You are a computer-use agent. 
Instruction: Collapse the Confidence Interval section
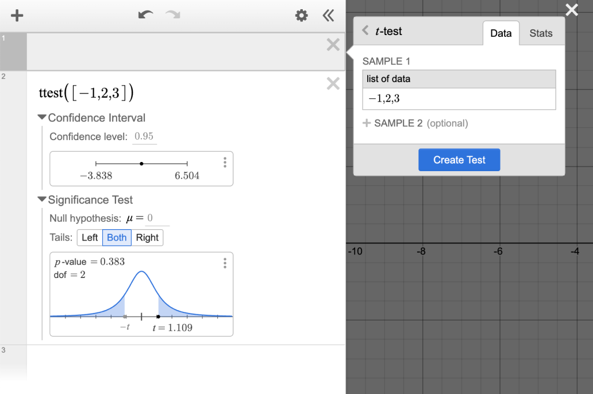coord(42,118)
